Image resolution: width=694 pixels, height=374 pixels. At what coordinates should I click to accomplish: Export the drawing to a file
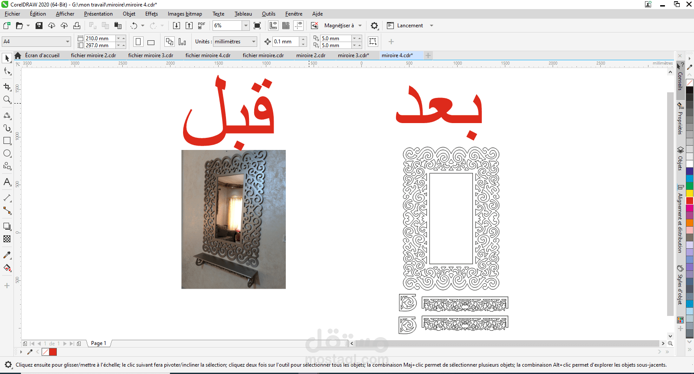click(x=189, y=26)
